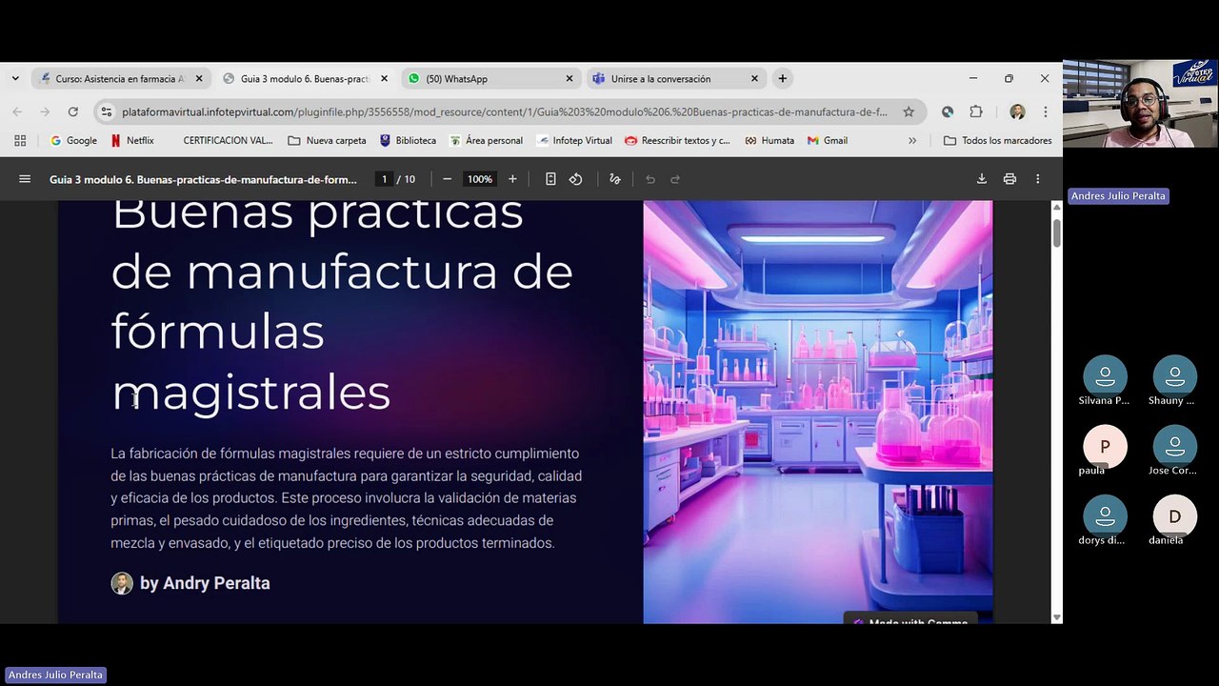Image resolution: width=1219 pixels, height=686 pixels.
Task: Enable the PDF draw annotation tool
Action: pyautogui.click(x=615, y=179)
